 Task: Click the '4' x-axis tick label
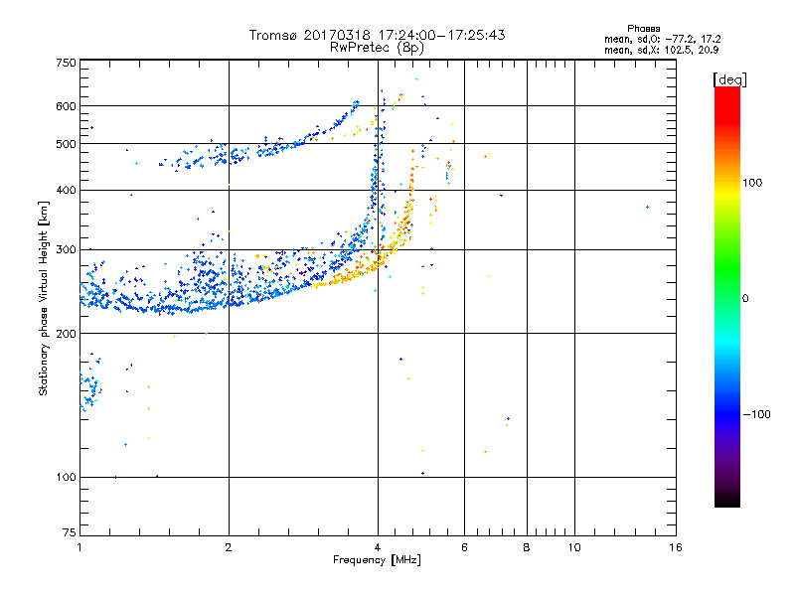378,547
